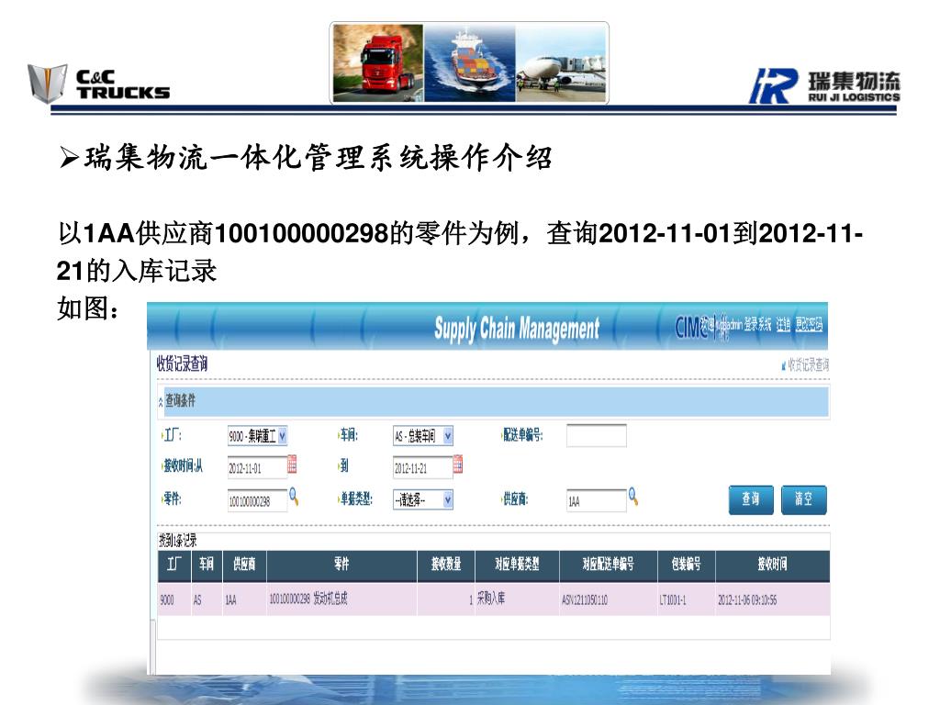Click the 接收时间 column header
This screenshot has width=940, height=705.
(x=773, y=565)
